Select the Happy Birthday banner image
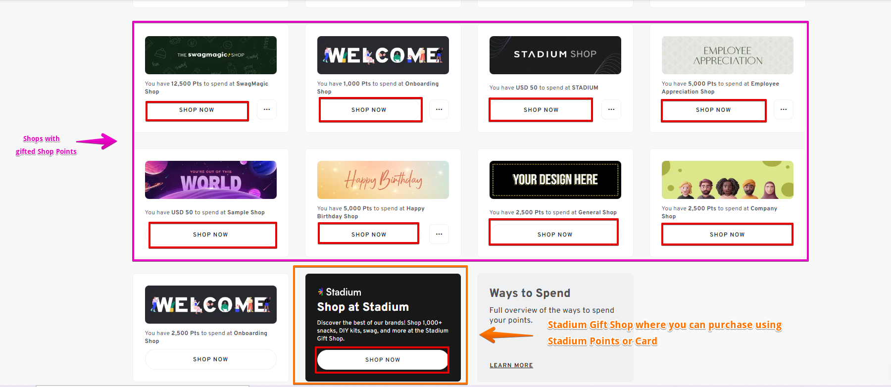 383,180
